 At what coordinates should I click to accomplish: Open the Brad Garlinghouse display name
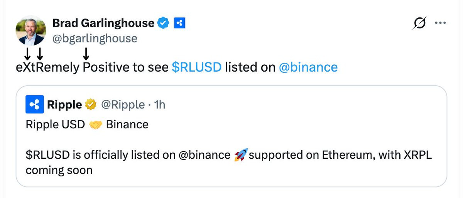[103, 23]
